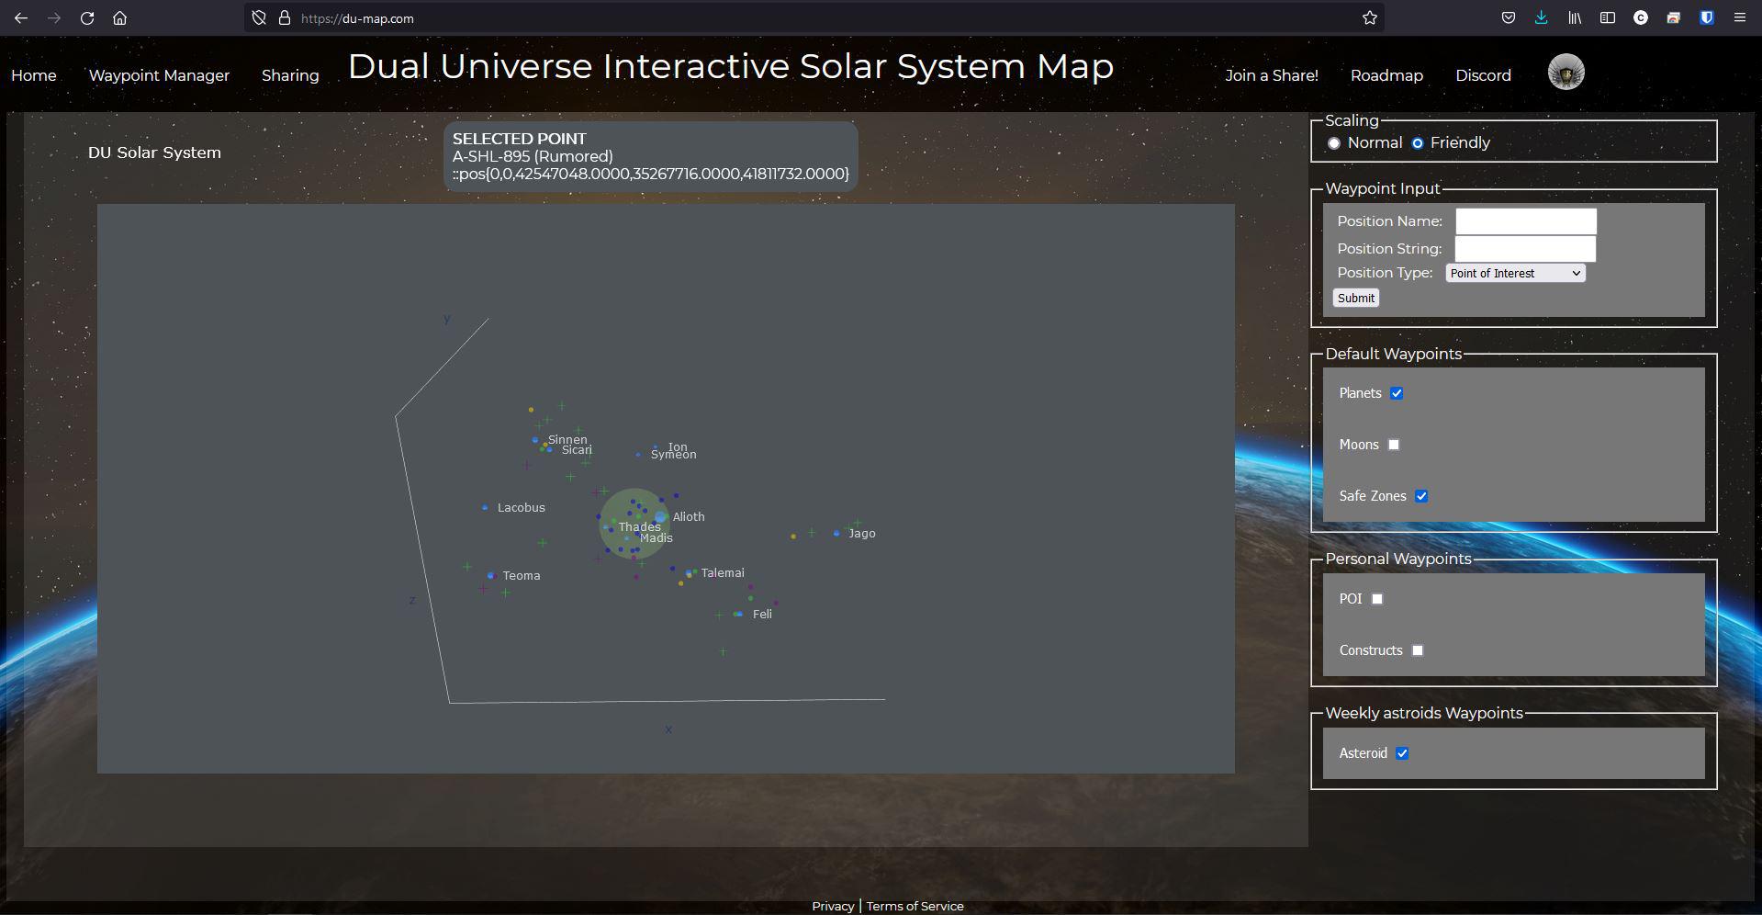Open the stacked pictures extension icon
Image resolution: width=1762 pixels, height=915 pixels.
1673,17
